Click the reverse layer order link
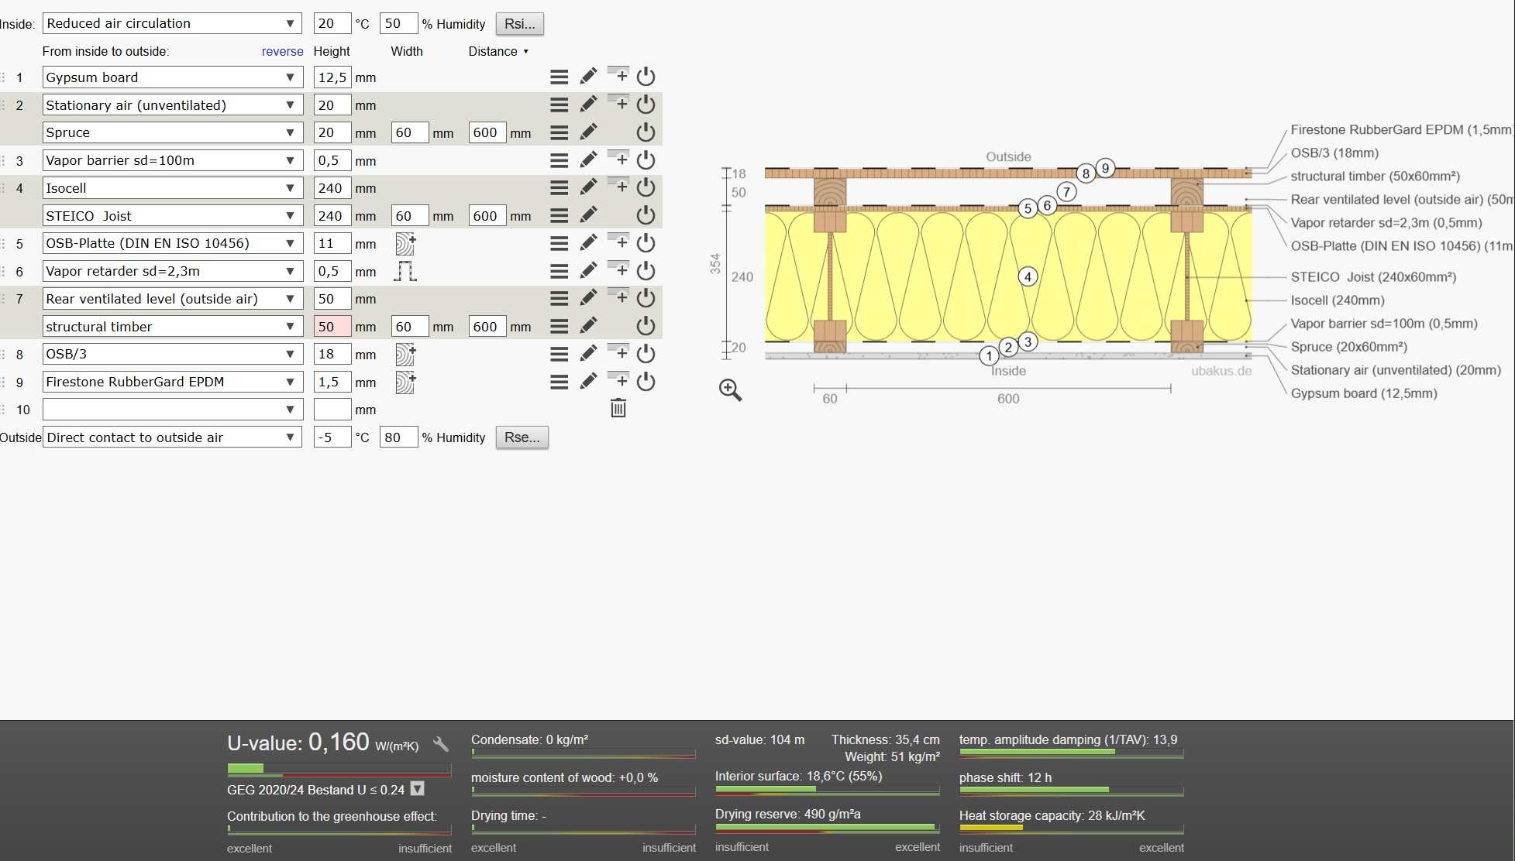This screenshot has width=1515, height=861. tap(282, 51)
